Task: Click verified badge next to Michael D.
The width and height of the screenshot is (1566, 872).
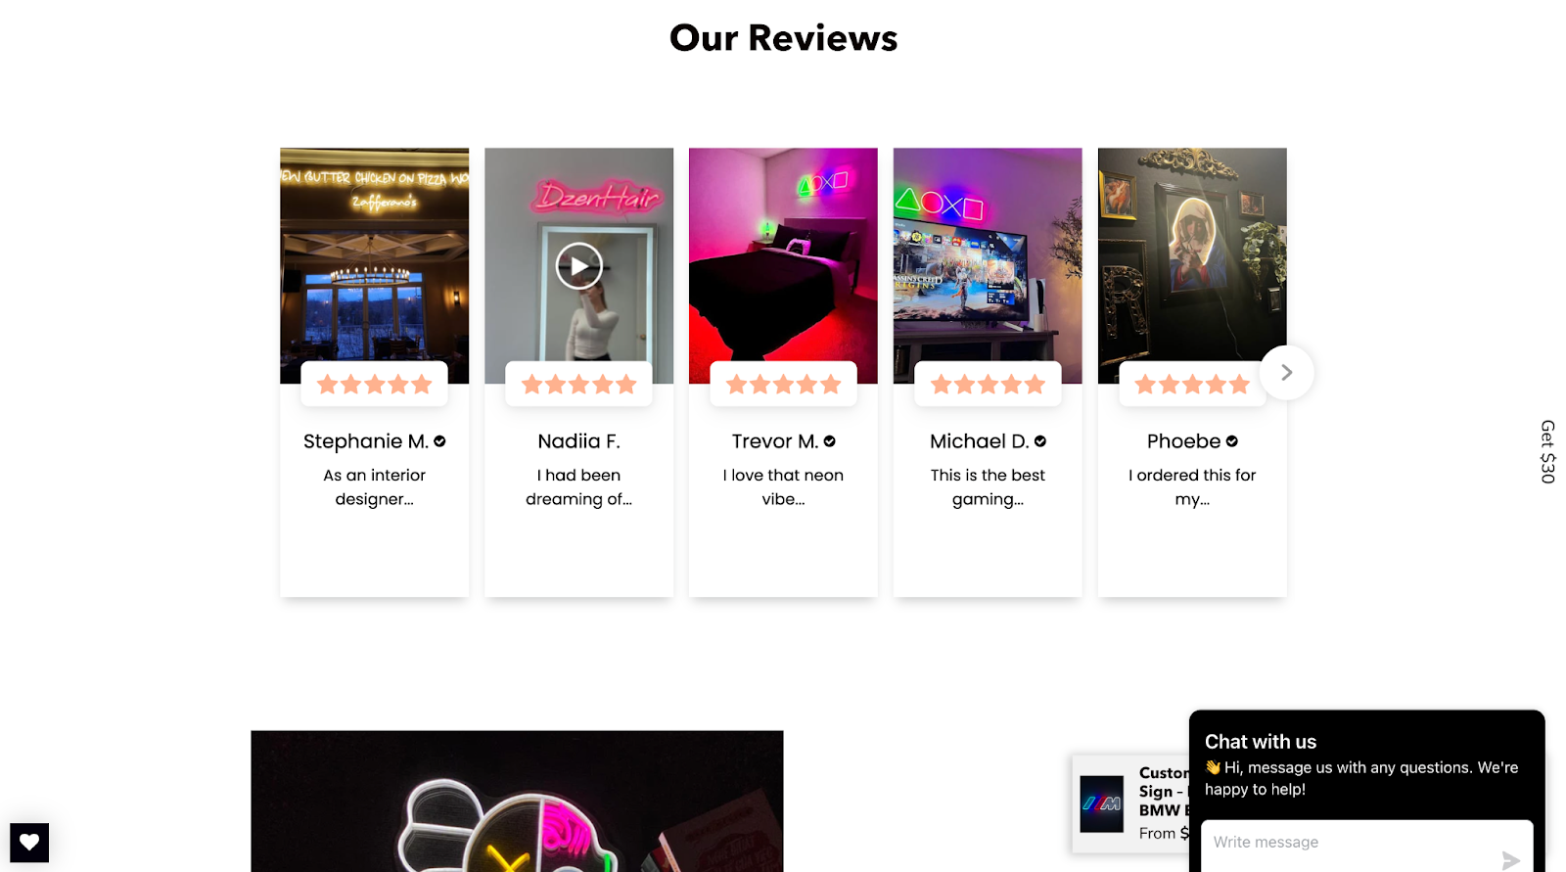Action: coord(1040,441)
